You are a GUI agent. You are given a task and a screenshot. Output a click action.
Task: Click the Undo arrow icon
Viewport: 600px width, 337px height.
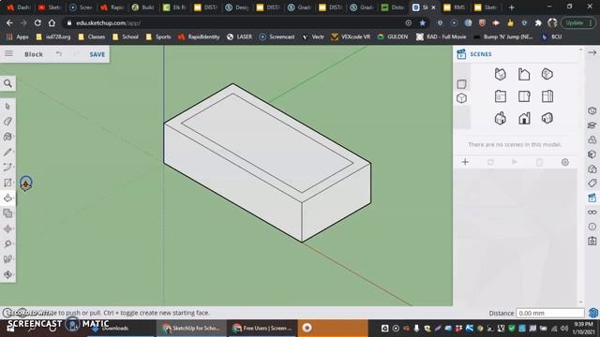click(x=58, y=54)
